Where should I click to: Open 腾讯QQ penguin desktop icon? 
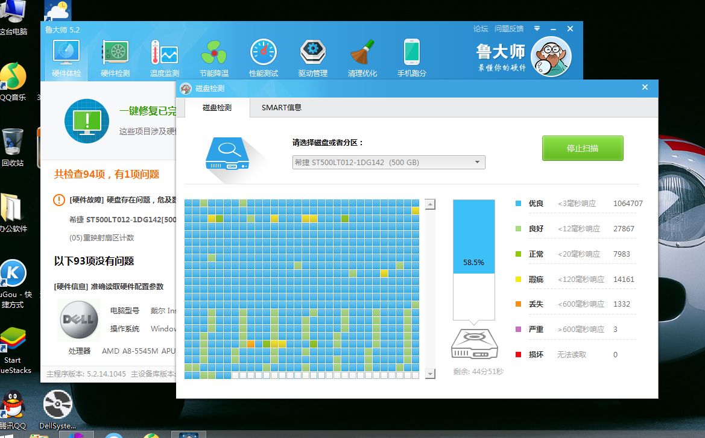point(13,410)
